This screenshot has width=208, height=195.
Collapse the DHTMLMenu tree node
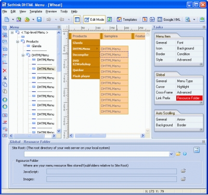tap(23, 55)
